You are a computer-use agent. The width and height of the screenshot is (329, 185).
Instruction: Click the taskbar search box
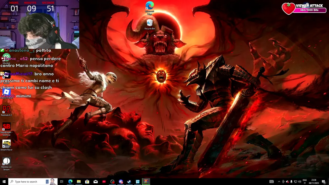33,182
